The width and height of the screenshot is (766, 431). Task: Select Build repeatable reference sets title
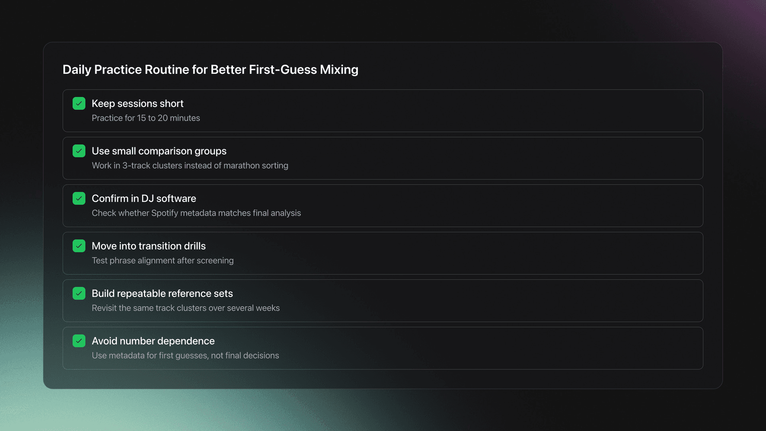coord(162,293)
